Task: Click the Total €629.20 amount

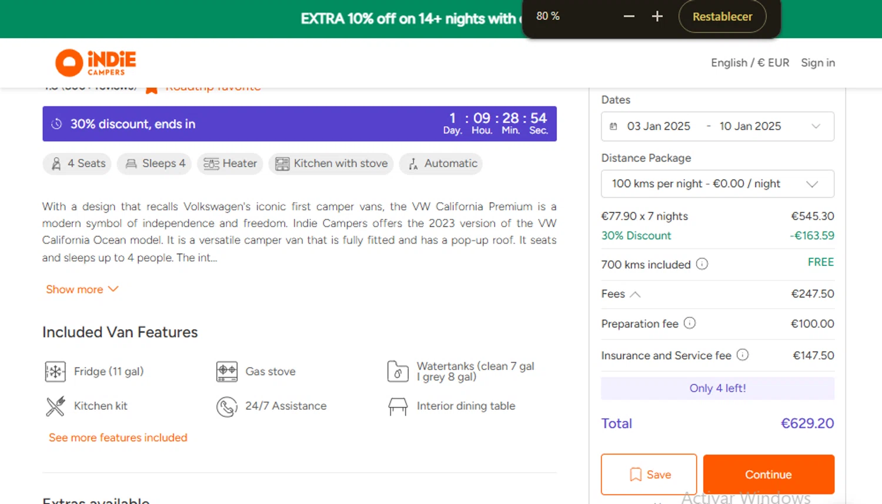Action: point(807,423)
